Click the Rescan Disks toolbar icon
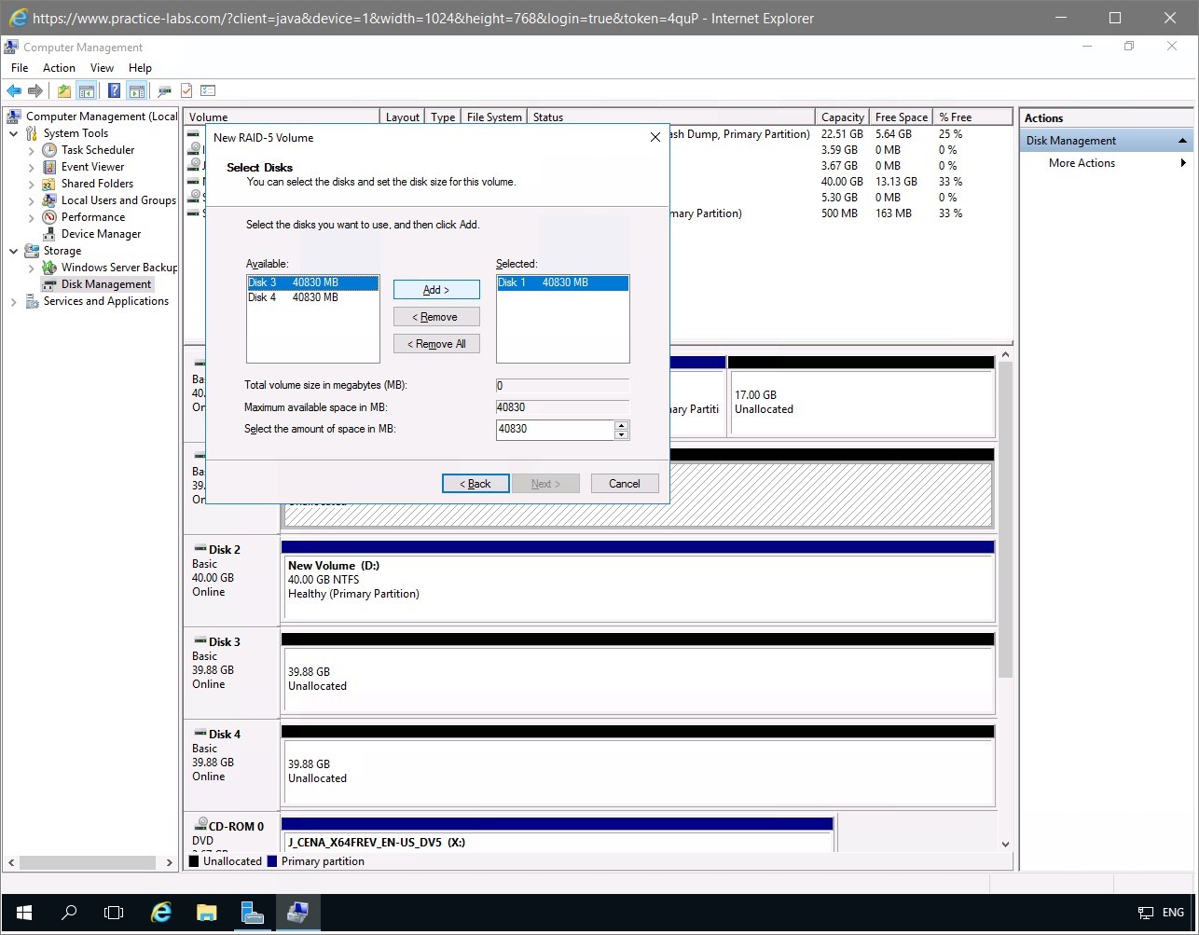This screenshot has height=935, width=1199. pyautogui.click(x=165, y=90)
